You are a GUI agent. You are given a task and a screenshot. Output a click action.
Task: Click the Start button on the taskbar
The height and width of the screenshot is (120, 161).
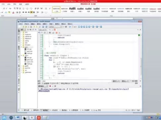[x=4, y=118]
